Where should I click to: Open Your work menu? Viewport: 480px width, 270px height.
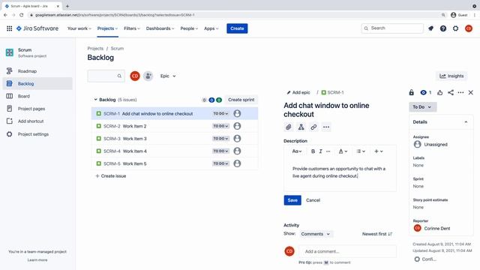(79, 28)
